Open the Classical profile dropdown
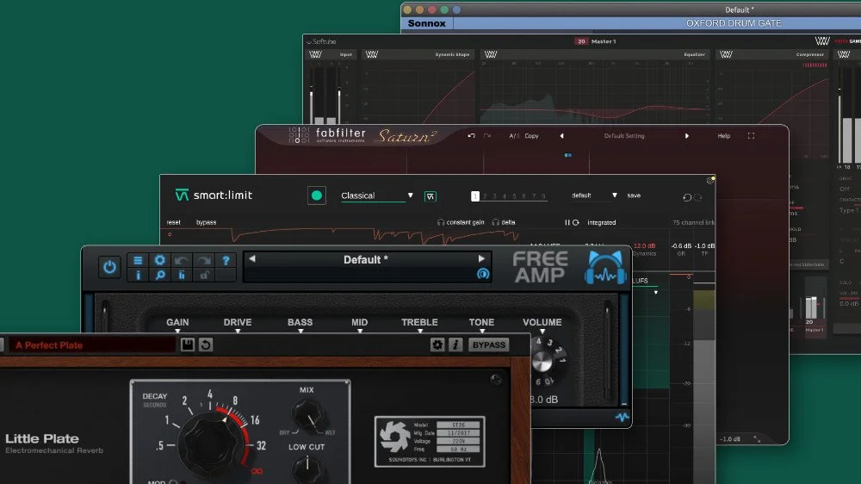Screen dimensions: 861x484 tap(377, 195)
